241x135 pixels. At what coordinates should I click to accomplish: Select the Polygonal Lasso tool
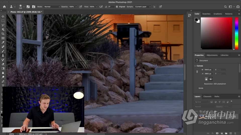coord(3,25)
